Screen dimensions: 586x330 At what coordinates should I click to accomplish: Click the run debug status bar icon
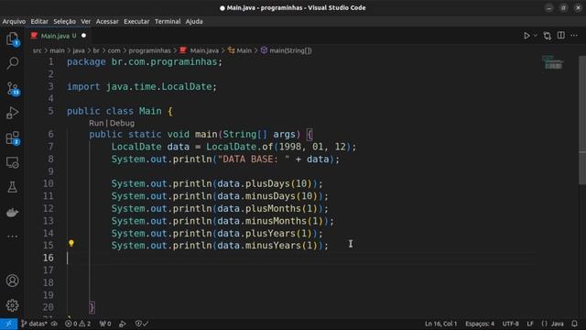point(122,324)
